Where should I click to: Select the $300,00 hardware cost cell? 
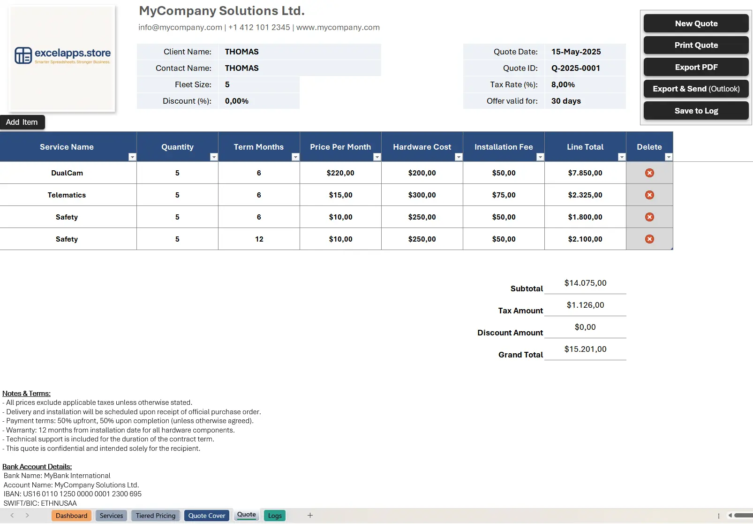click(422, 195)
